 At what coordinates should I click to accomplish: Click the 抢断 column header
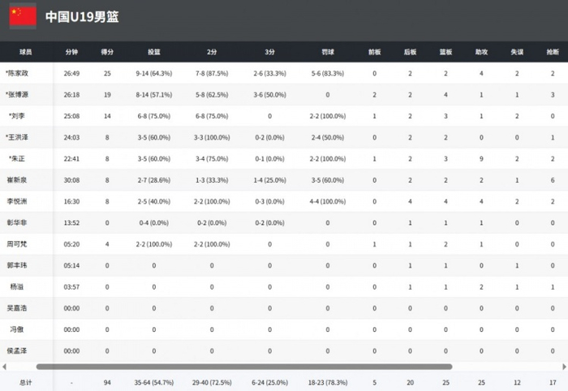(553, 52)
